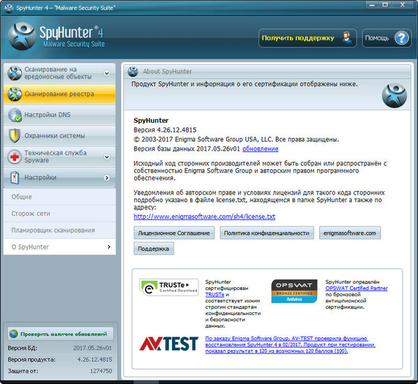
Task: Click the arrow next to О SpyHunter
Action: point(109,247)
